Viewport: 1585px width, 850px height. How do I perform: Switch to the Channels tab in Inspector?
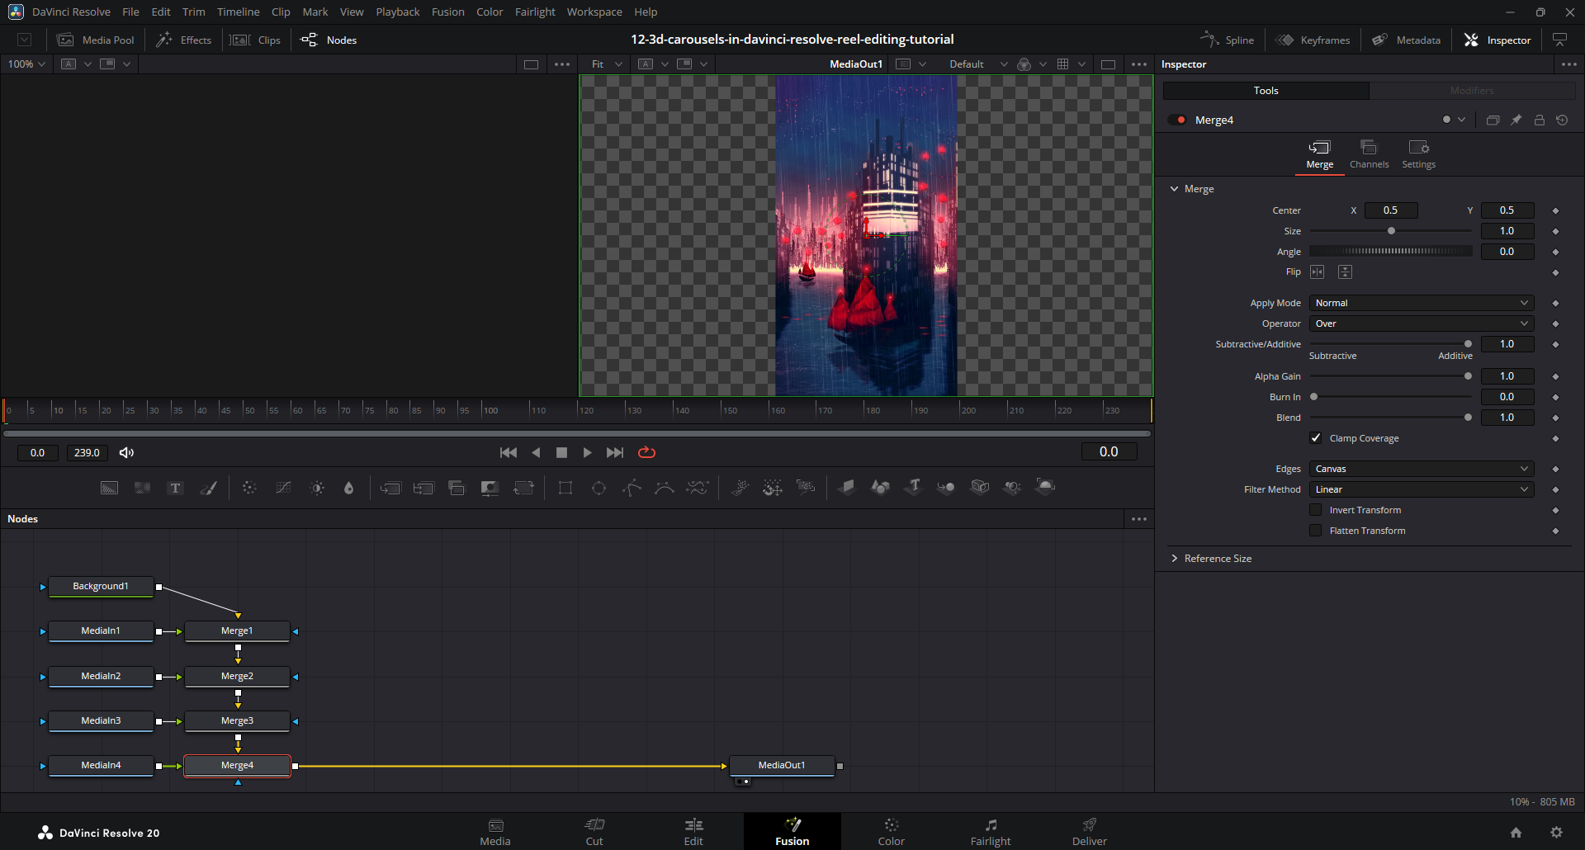1369,153
